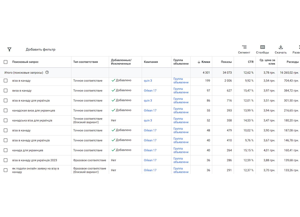Open quin 3 campaign in віза в канаду row
The height and width of the screenshot is (217, 300).
tap(148, 80)
